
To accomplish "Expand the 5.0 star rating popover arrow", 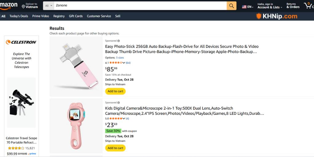I will coord(124,118).
